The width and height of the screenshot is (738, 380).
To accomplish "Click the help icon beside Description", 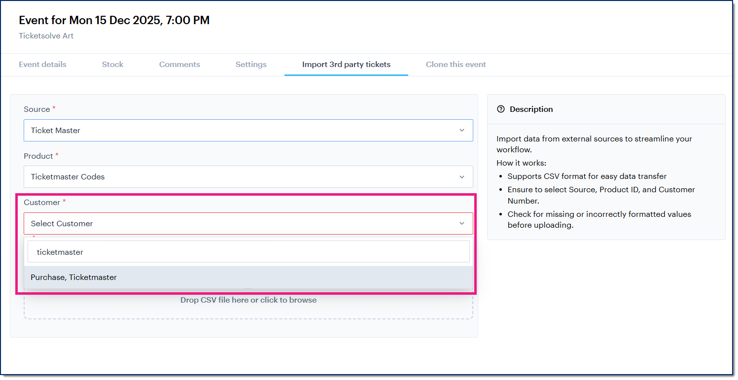I will [501, 109].
